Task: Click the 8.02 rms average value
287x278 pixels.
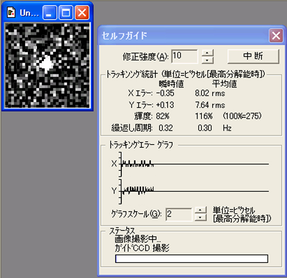Action: (210, 93)
